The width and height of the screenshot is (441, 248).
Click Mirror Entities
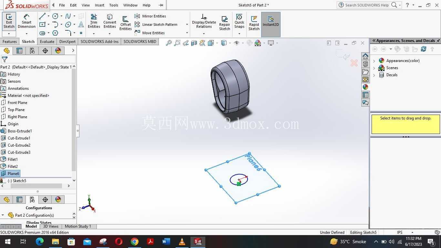150,16
